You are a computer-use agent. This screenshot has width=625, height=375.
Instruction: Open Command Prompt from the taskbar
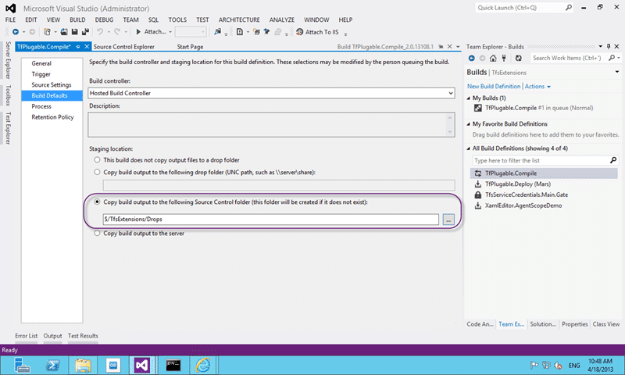(173, 365)
